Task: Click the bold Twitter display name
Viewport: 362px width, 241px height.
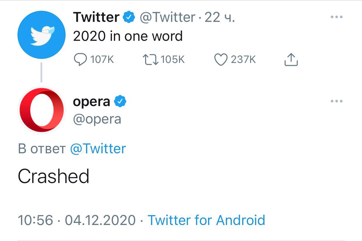Action: (x=96, y=17)
